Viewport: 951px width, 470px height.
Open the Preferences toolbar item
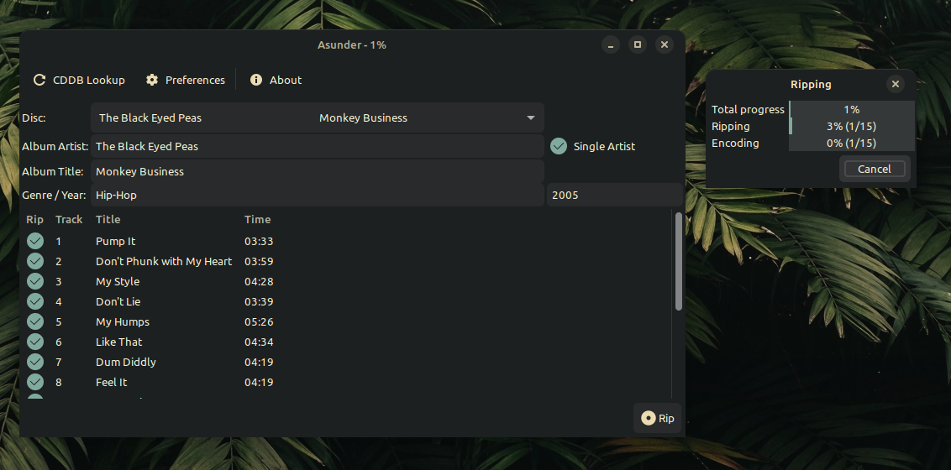[x=186, y=80]
